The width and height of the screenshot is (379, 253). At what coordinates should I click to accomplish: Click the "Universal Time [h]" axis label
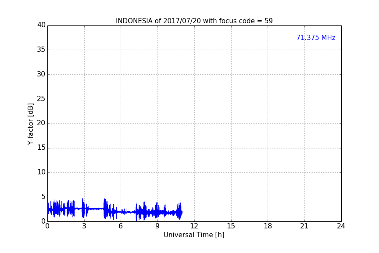coord(194,235)
